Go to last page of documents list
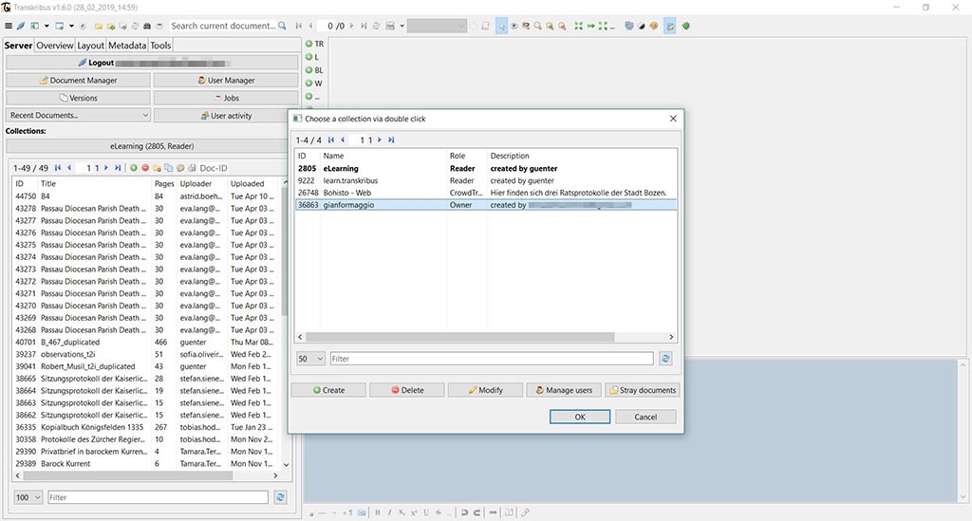The image size is (972, 521). (117, 168)
